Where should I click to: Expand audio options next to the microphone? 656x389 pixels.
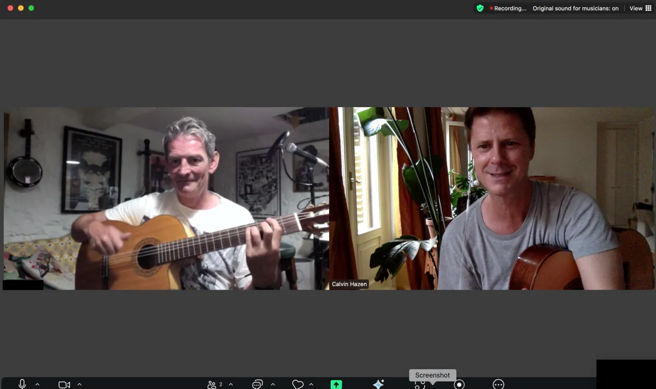(37, 384)
